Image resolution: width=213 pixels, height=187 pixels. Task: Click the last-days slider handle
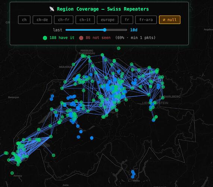(104, 30)
